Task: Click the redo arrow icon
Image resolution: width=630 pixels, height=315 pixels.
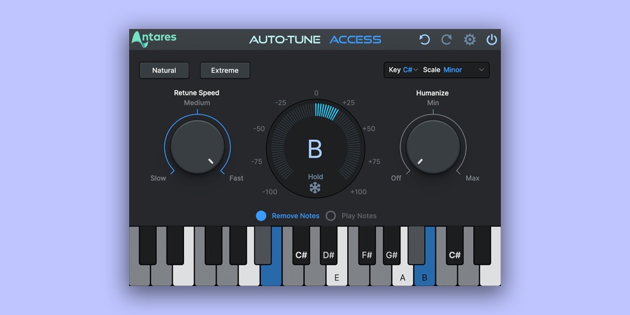Action: (447, 39)
